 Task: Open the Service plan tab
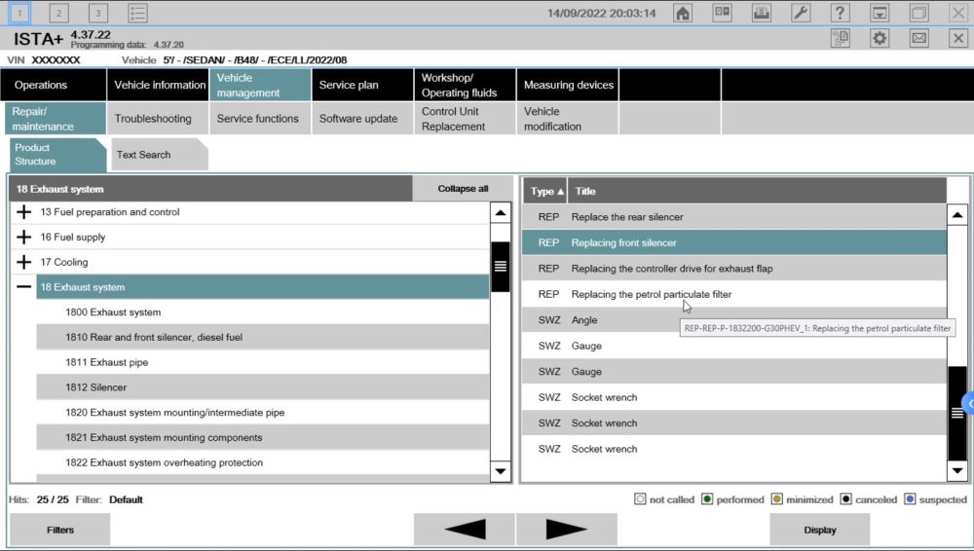pyautogui.click(x=362, y=85)
